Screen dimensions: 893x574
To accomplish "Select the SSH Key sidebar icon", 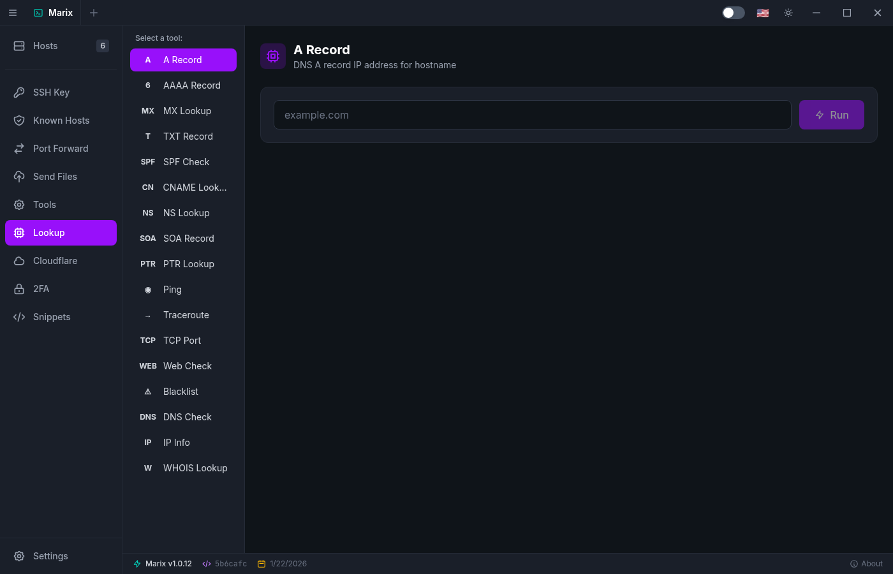I will coord(19,92).
